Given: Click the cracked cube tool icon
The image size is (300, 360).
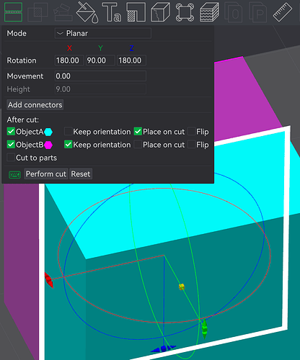Looking at the screenshot, I should (x=160, y=12).
